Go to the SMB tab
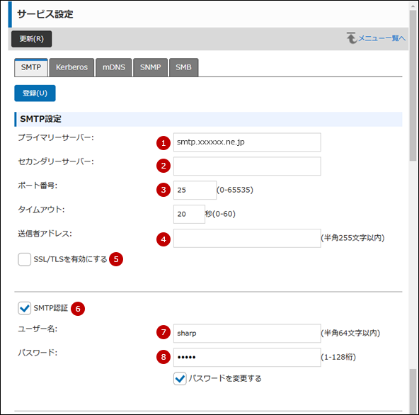Viewport: 419px width, 415px height. (183, 67)
